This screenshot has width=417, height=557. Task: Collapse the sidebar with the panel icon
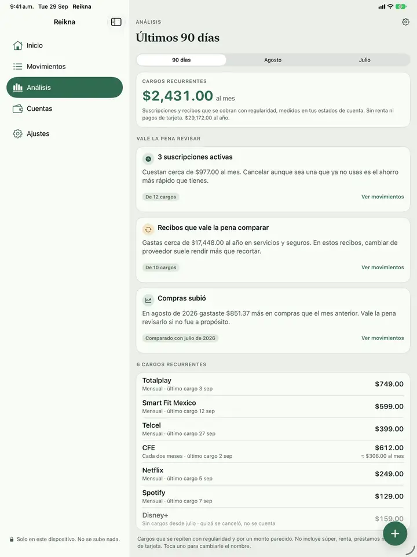pyautogui.click(x=116, y=22)
